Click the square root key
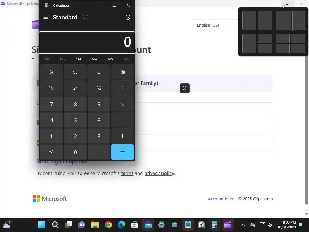The image size is (309, 232). click(x=99, y=88)
